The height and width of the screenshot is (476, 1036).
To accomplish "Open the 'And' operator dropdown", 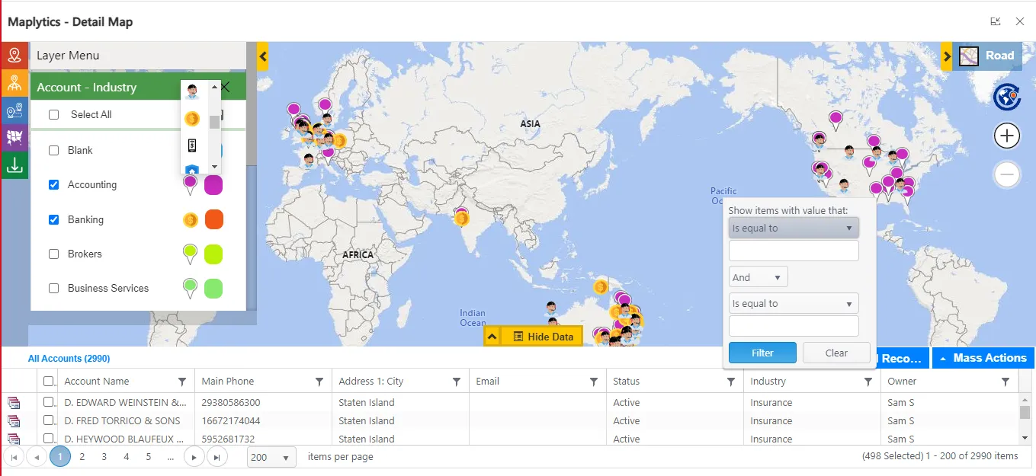I will 757,276.
